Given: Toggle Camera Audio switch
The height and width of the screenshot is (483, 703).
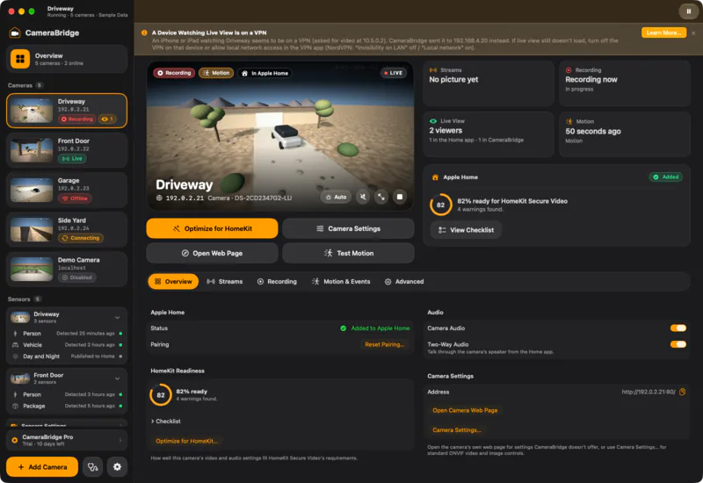Looking at the screenshot, I should [678, 328].
